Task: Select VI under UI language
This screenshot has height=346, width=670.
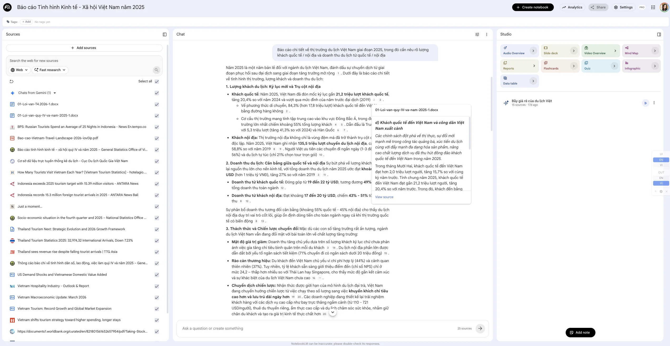Action: tap(661, 165)
